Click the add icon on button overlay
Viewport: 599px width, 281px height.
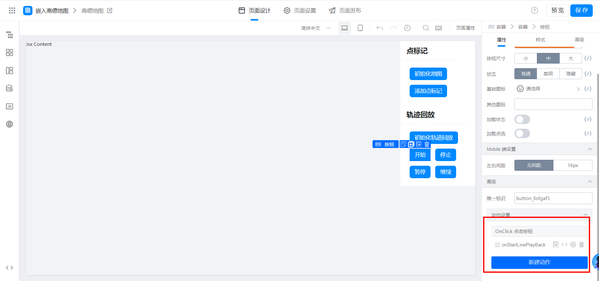pos(411,144)
